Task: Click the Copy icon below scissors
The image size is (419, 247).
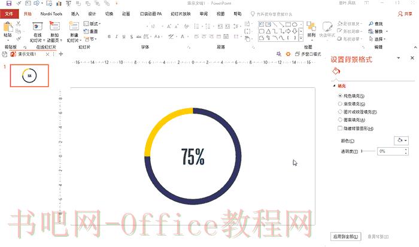Action: pyautogui.click(x=18, y=32)
